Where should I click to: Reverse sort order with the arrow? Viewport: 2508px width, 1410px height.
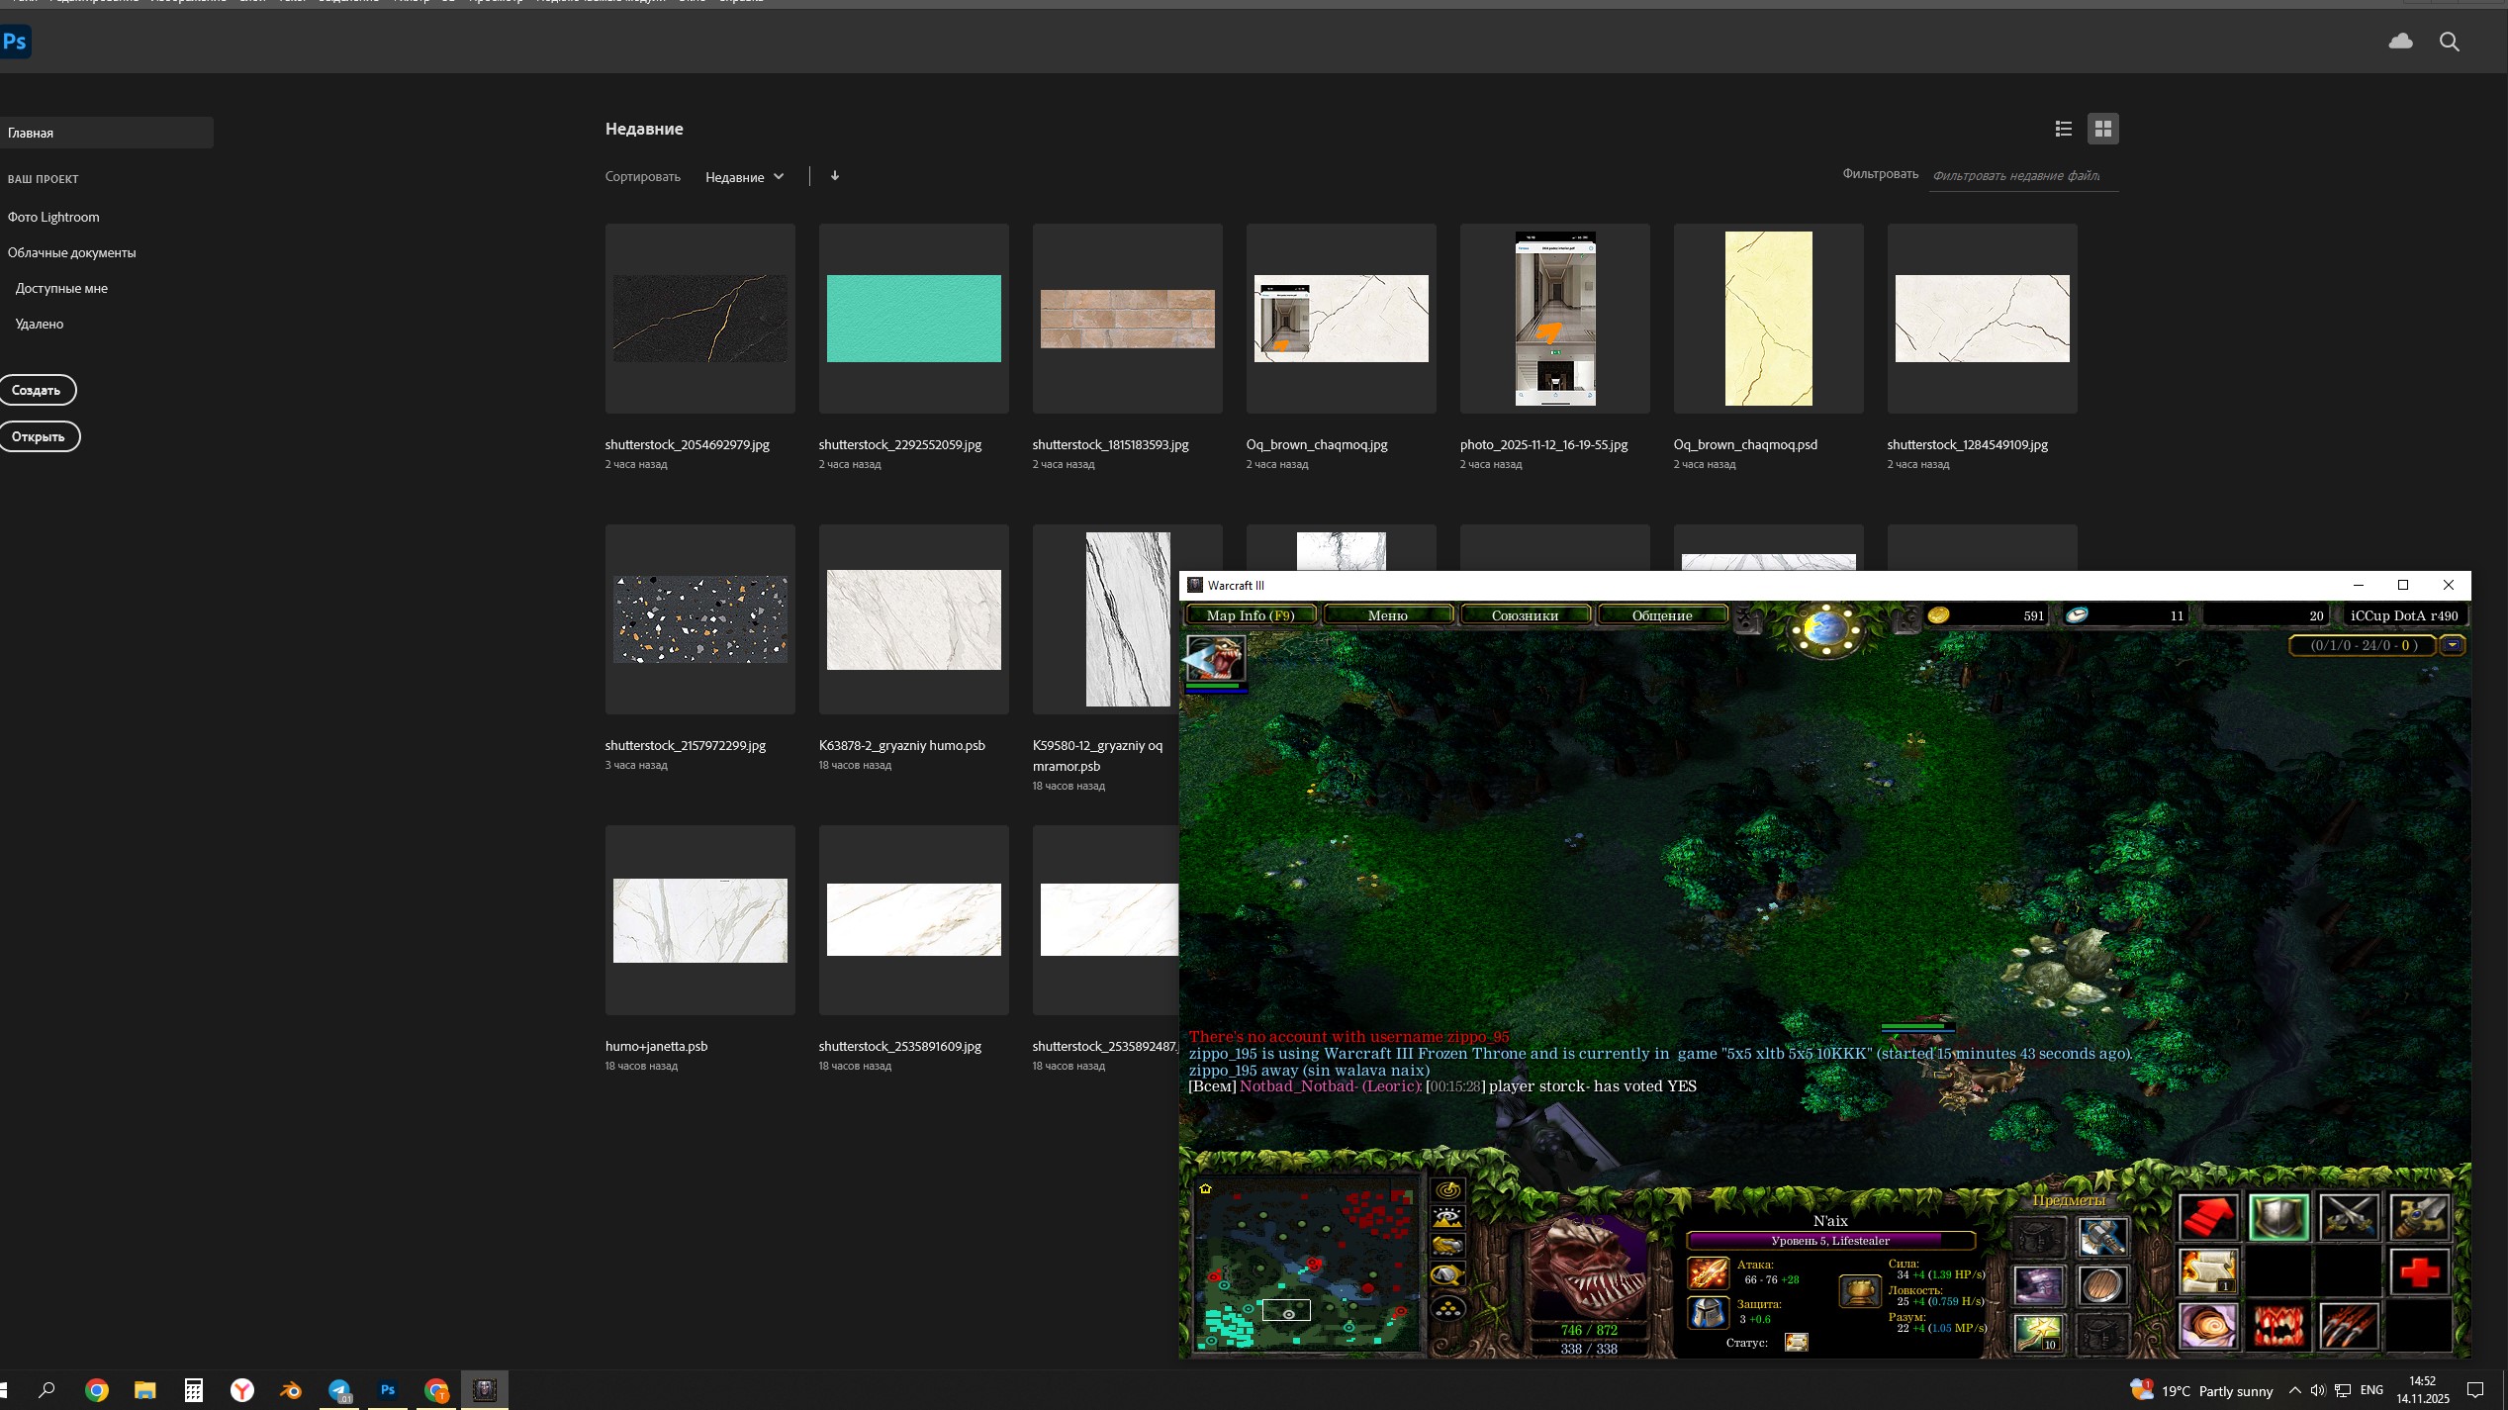pyautogui.click(x=835, y=176)
